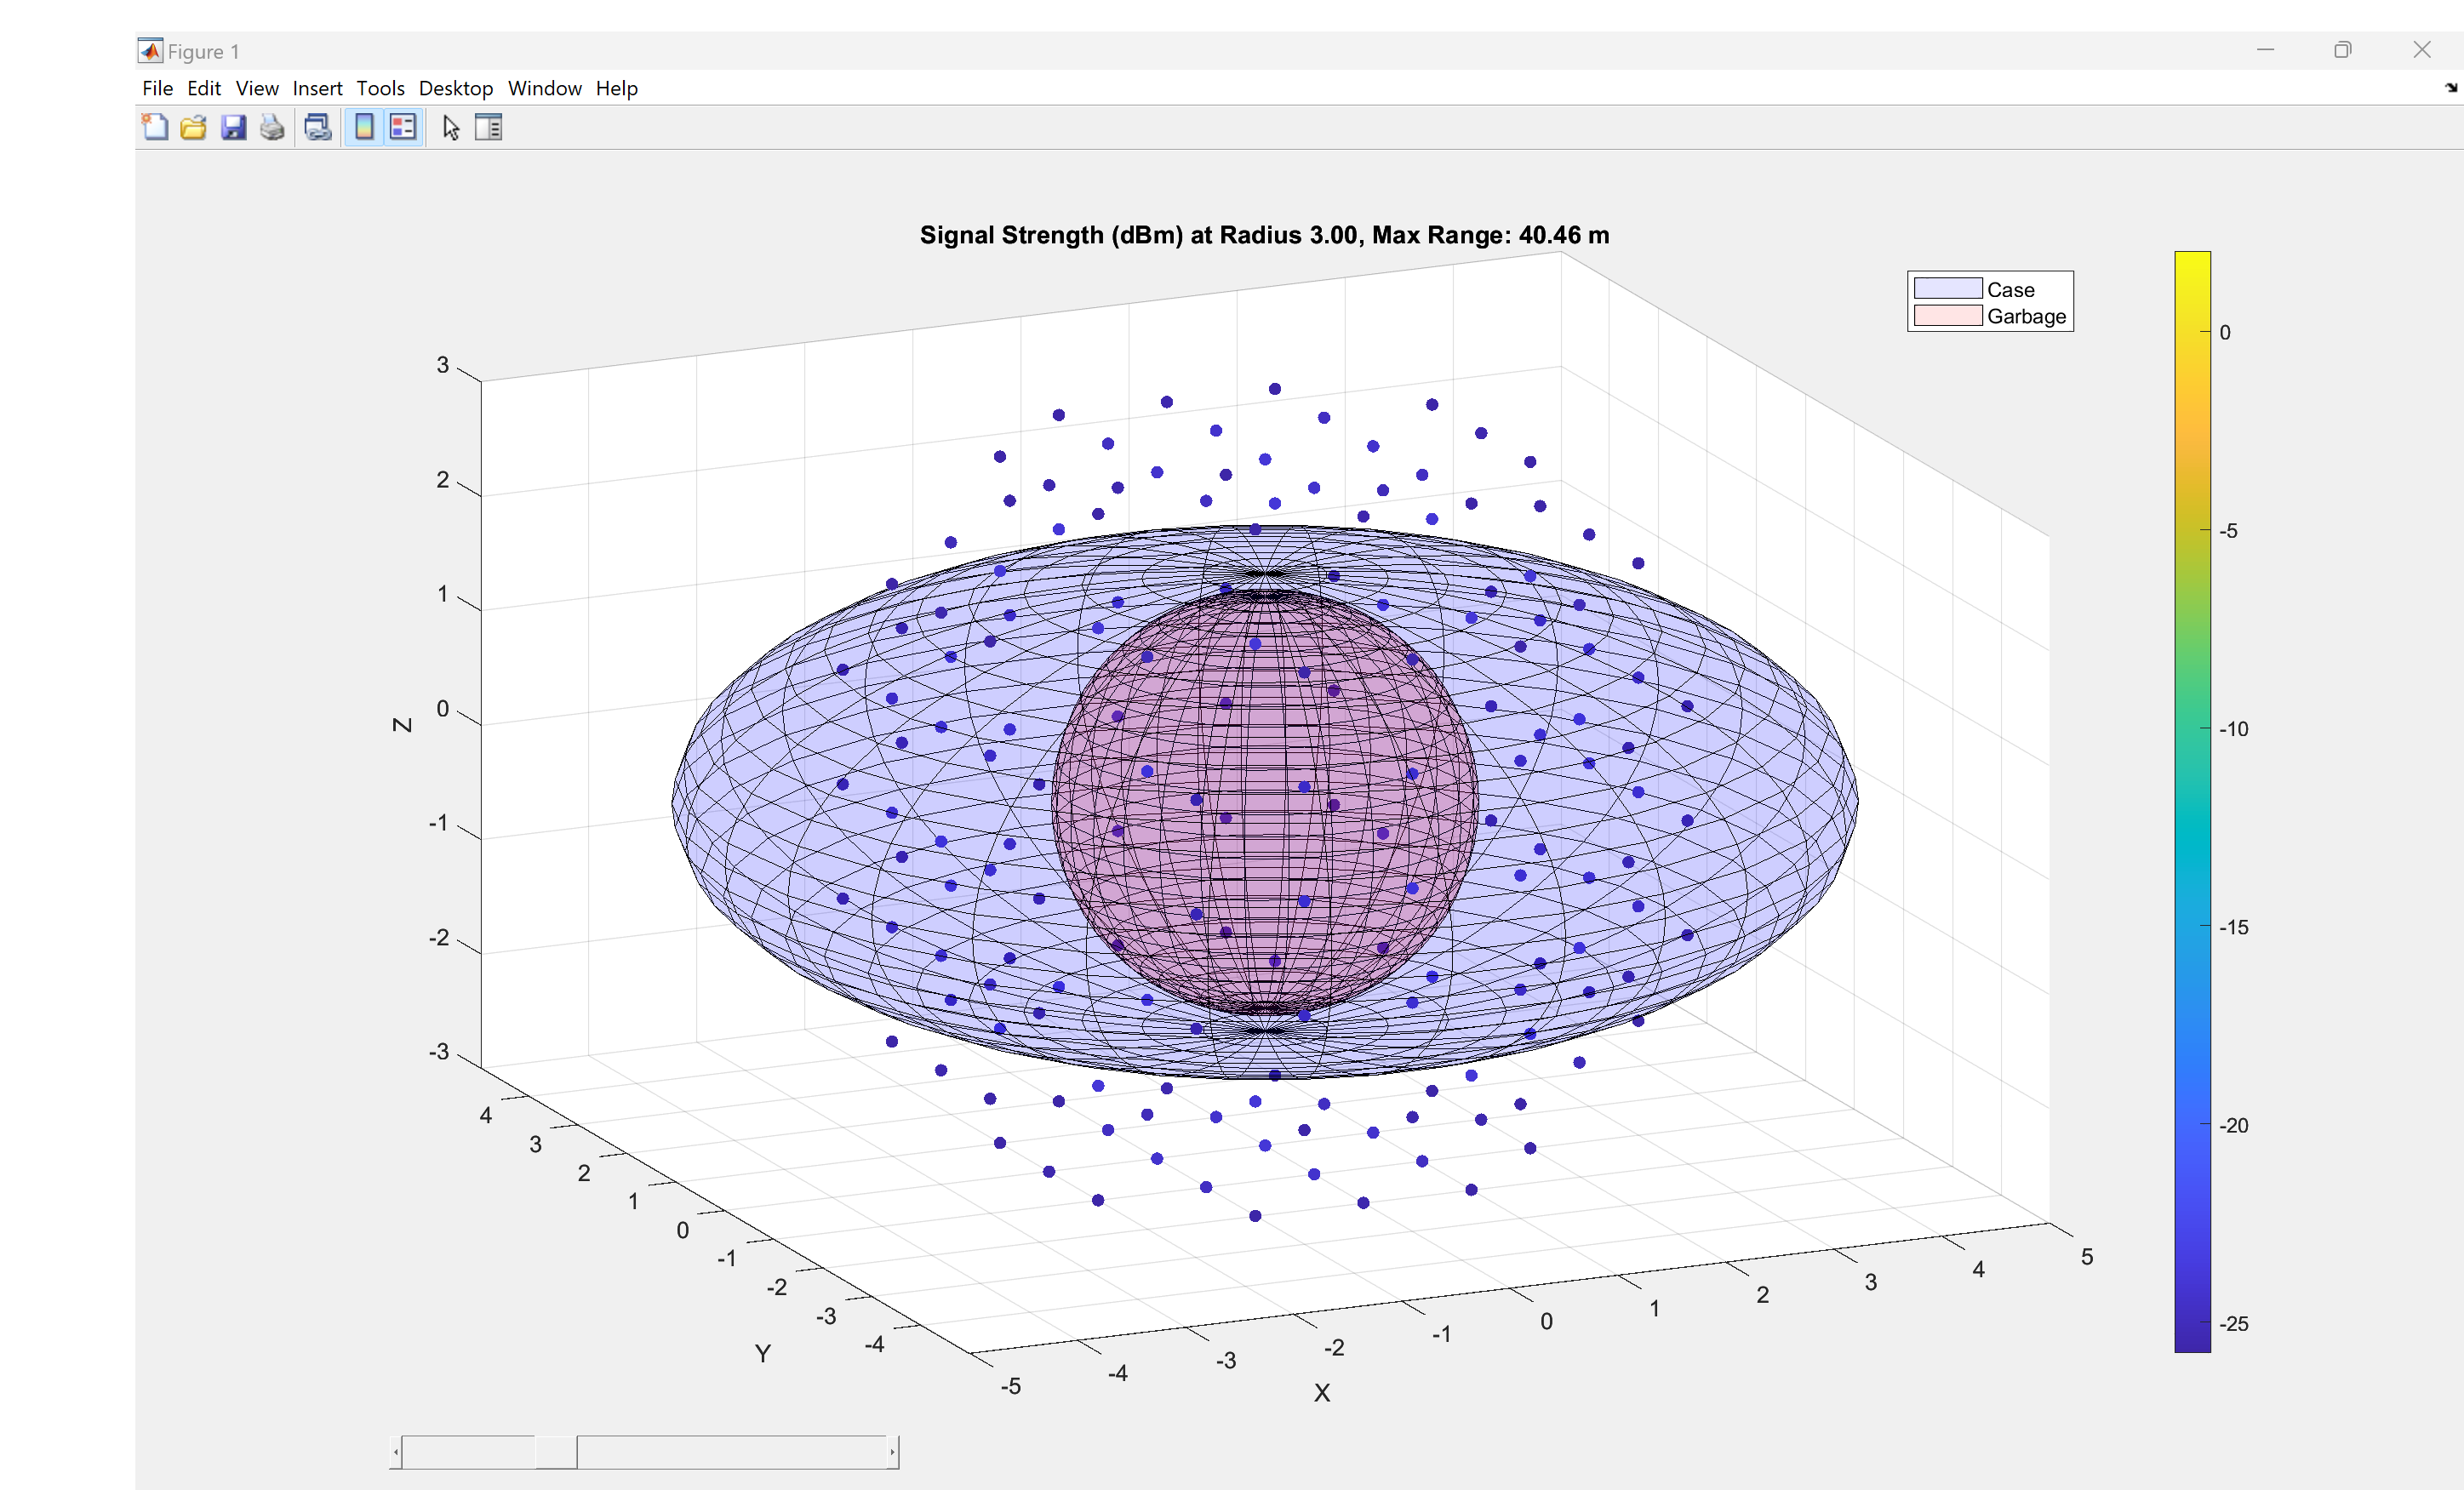The width and height of the screenshot is (2464, 1490).
Task: Open the File menu
Action: [157, 88]
